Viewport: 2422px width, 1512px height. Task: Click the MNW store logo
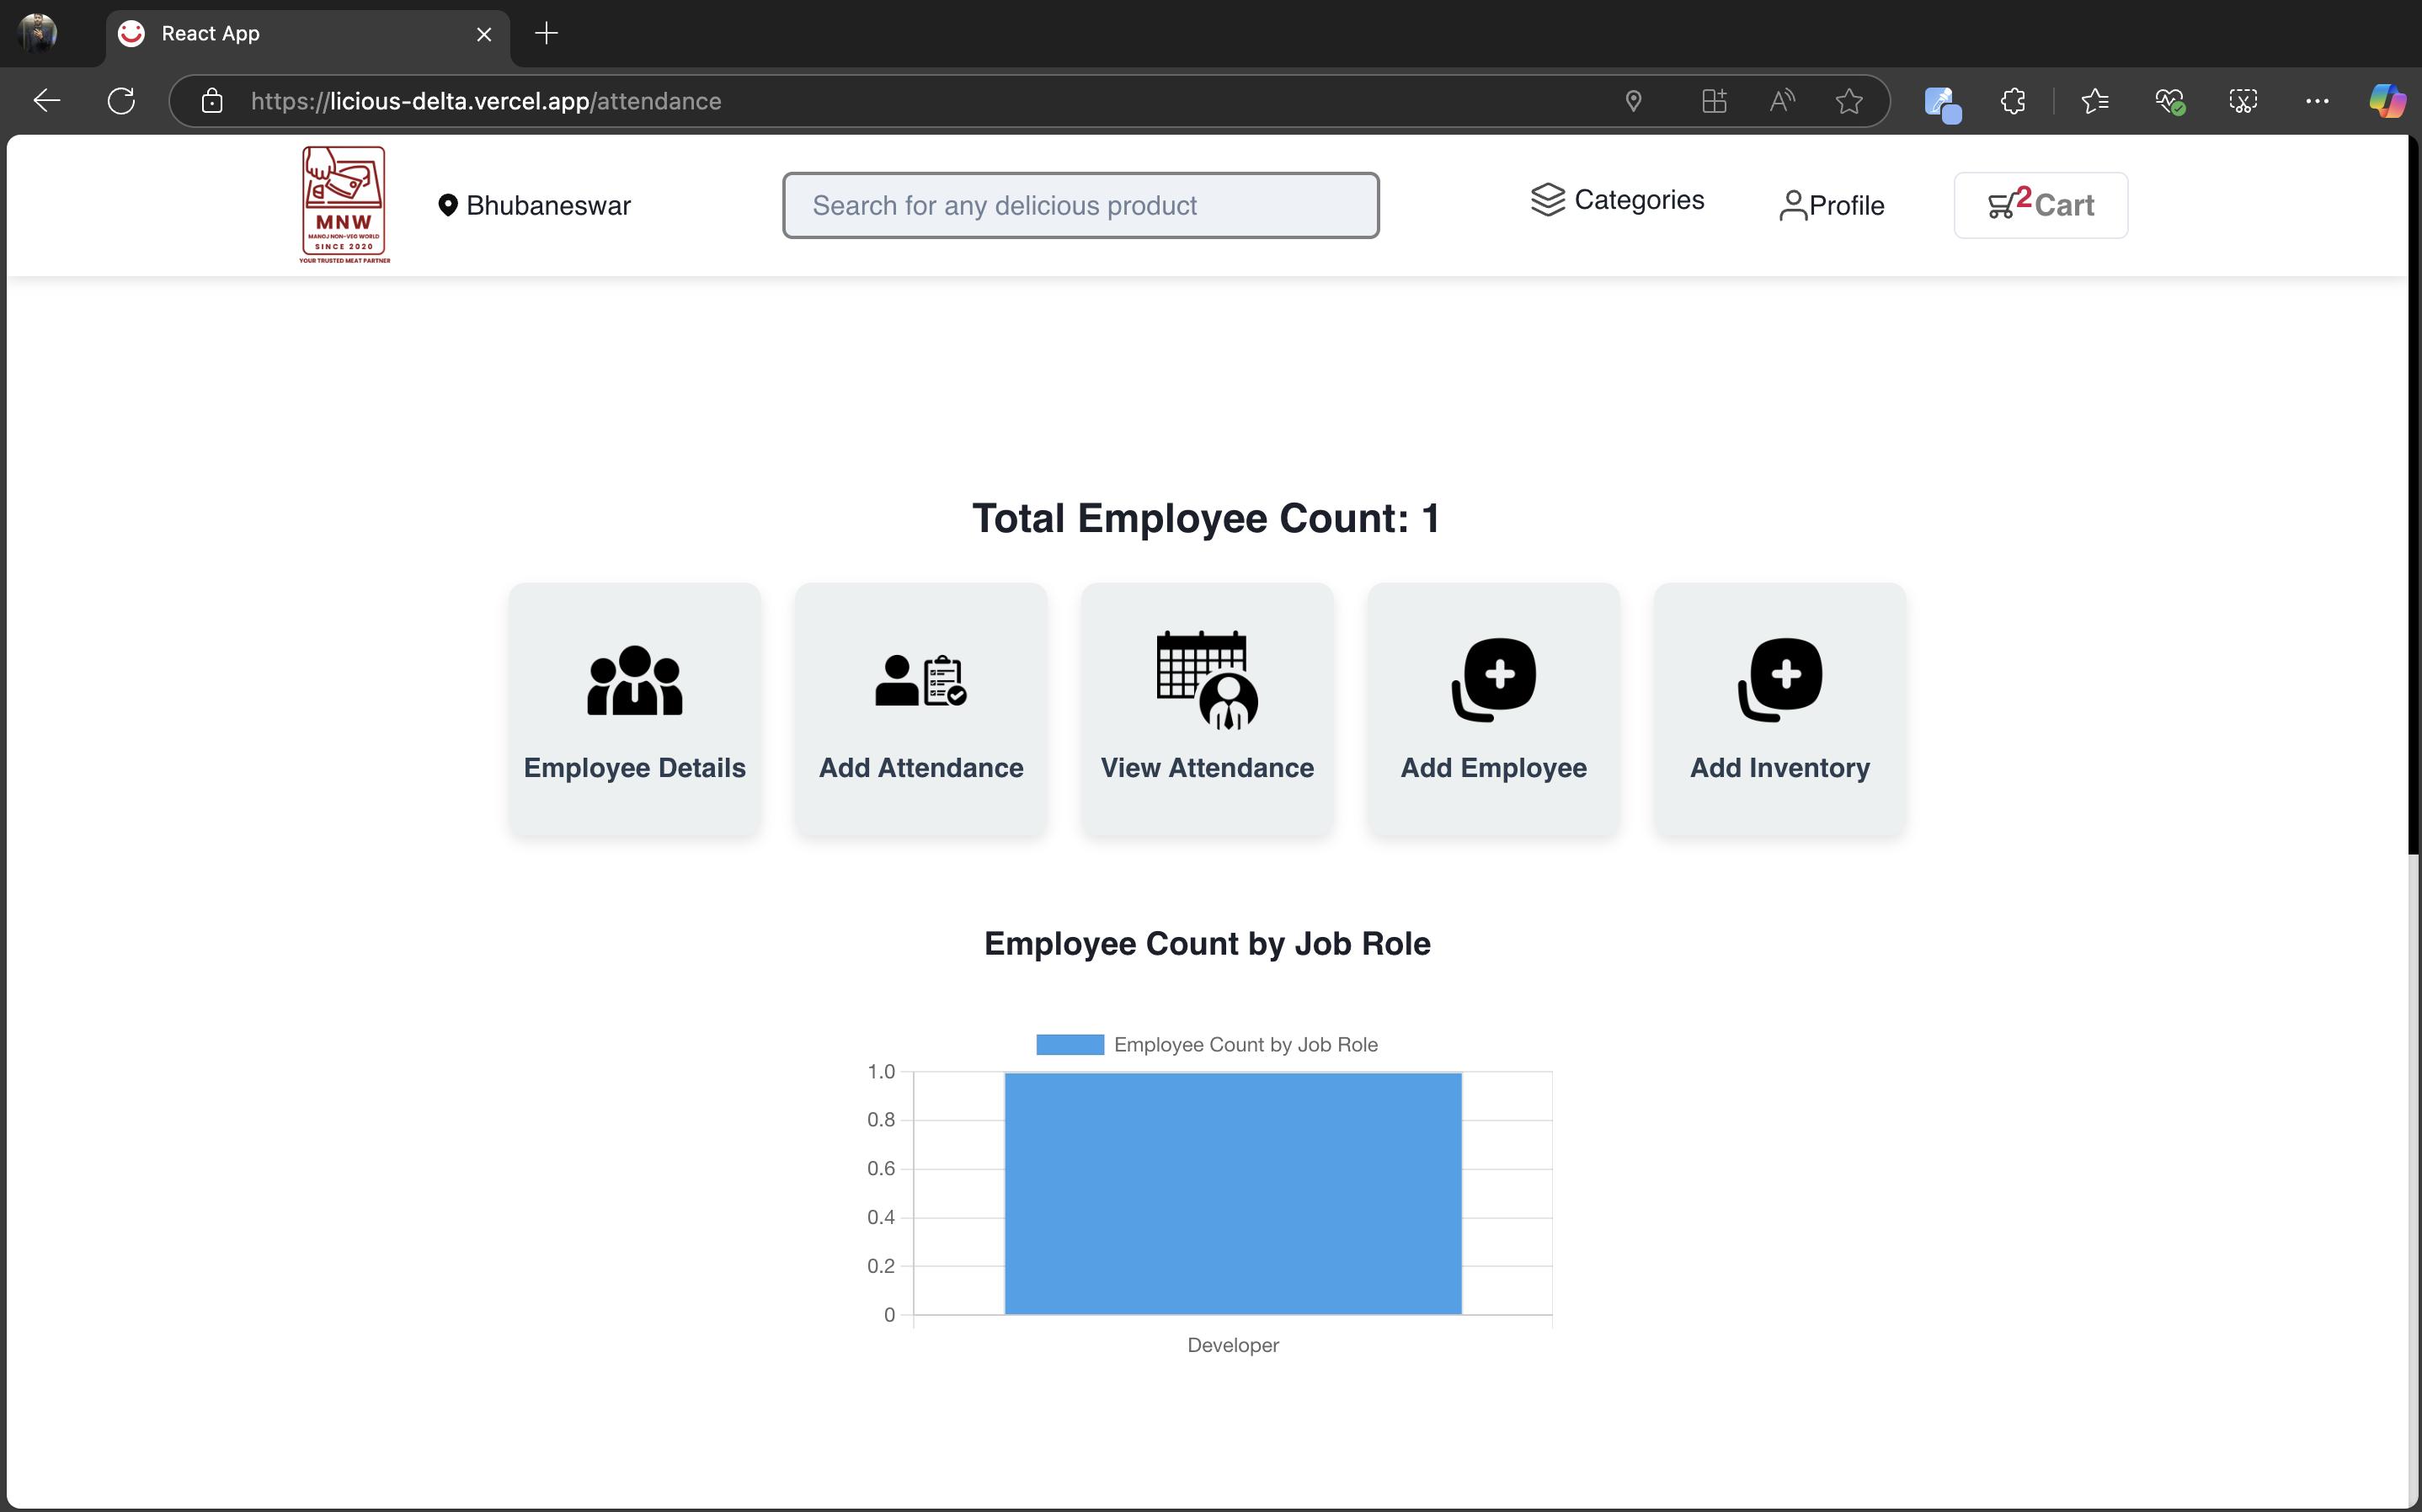[x=343, y=205]
